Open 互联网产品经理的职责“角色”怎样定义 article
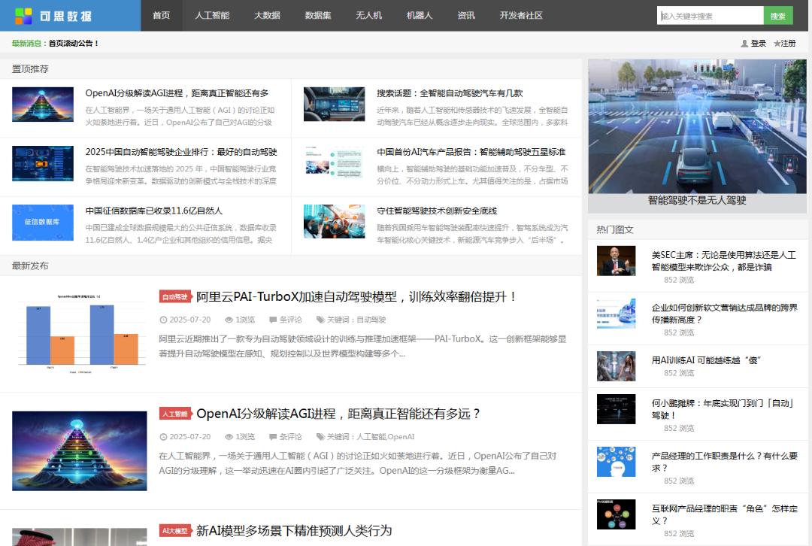Screen dimensions: 812x546 [725, 515]
